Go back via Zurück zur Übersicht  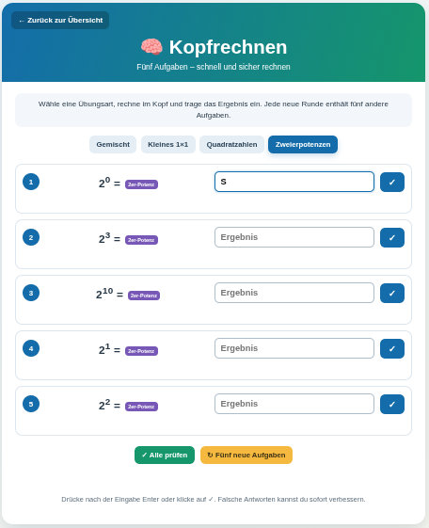pos(60,20)
